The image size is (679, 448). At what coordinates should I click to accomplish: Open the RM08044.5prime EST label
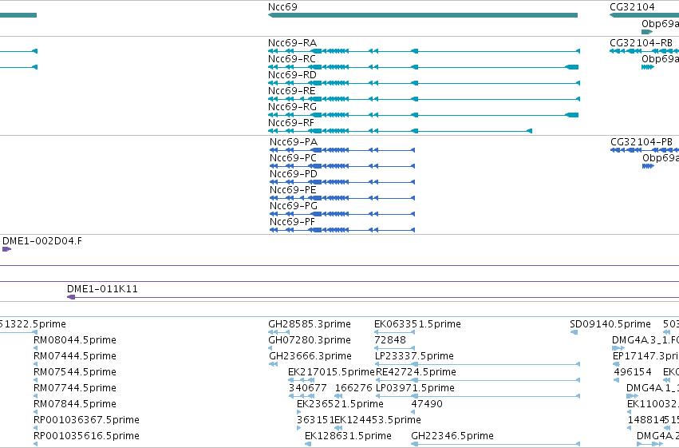[x=75, y=340]
